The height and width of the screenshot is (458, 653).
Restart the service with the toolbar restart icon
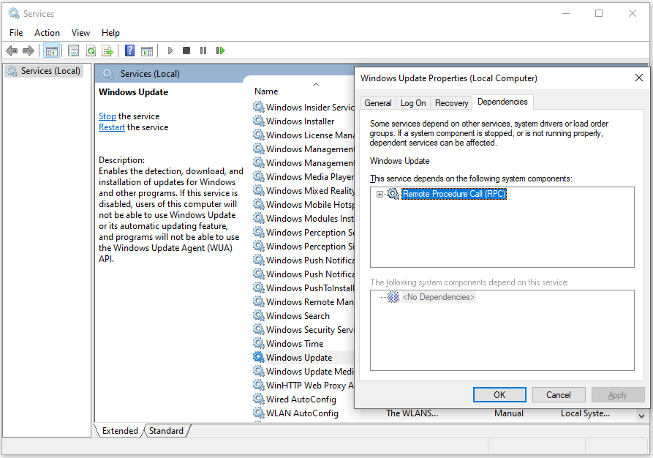[220, 50]
